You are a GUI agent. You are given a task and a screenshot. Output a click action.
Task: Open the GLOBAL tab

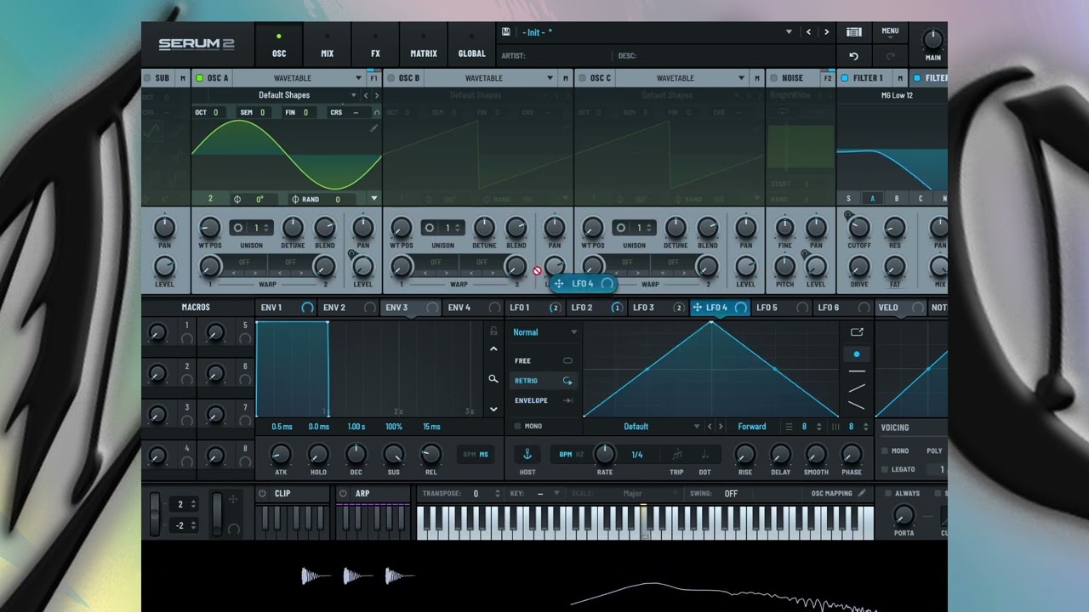471,45
